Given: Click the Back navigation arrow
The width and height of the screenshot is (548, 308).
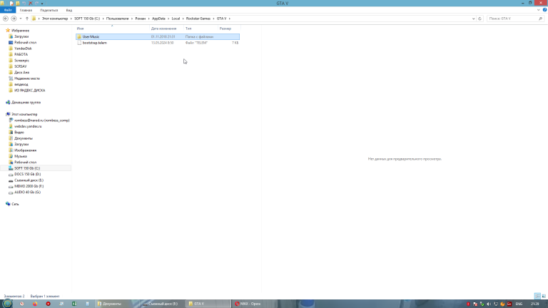Looking at the screenshot, I should (6, 19).
